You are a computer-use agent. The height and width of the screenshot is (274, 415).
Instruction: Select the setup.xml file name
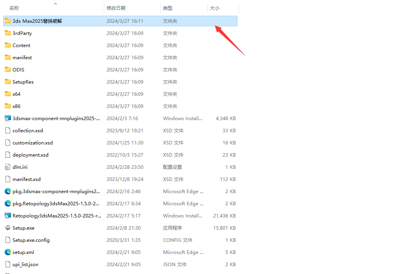click(23, 252)
